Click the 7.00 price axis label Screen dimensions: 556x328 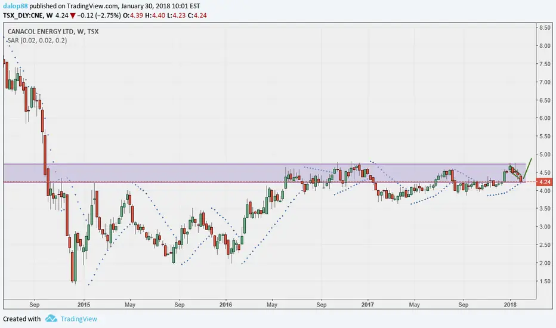[545, 82]
